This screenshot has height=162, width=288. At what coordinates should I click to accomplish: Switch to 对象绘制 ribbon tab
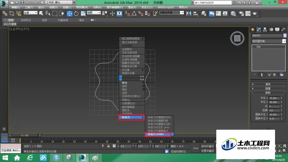coord(63,20)
